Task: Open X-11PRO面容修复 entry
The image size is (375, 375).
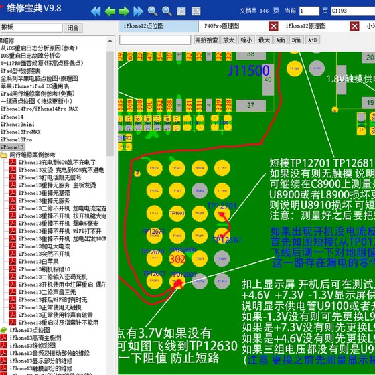Action: coord(42,63)
